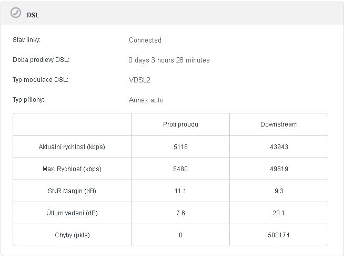Viewport: 353px width, 262px height.
Task: Click the Max. Rychlost (kbps) row label
Action: (x=72, y=169)
